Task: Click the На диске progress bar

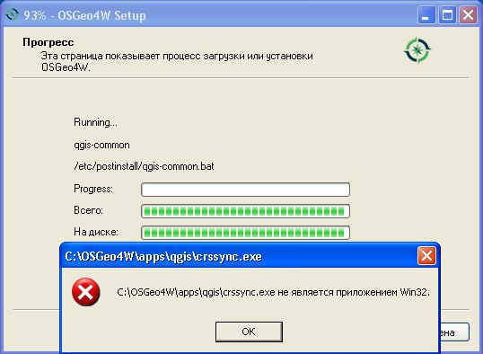Action: pyautogui.click(x=245, y=233)
